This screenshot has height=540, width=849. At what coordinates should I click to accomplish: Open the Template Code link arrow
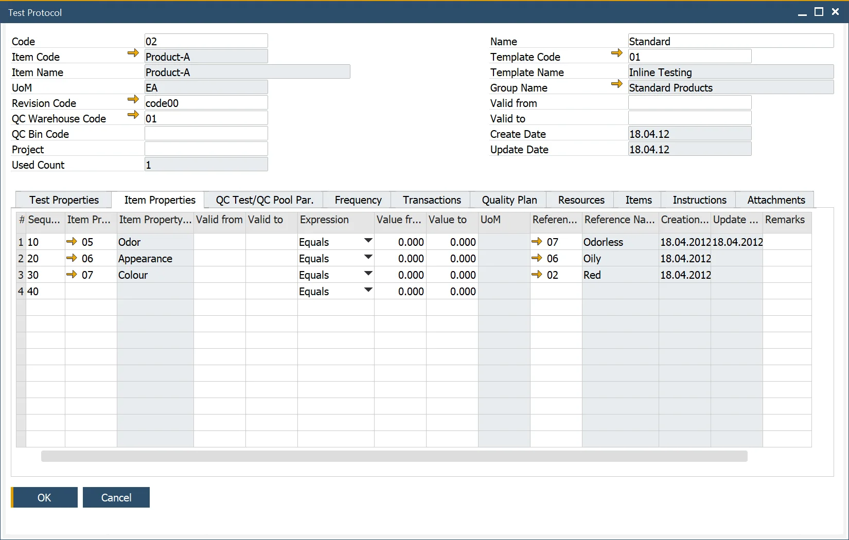tap(616, 53)
